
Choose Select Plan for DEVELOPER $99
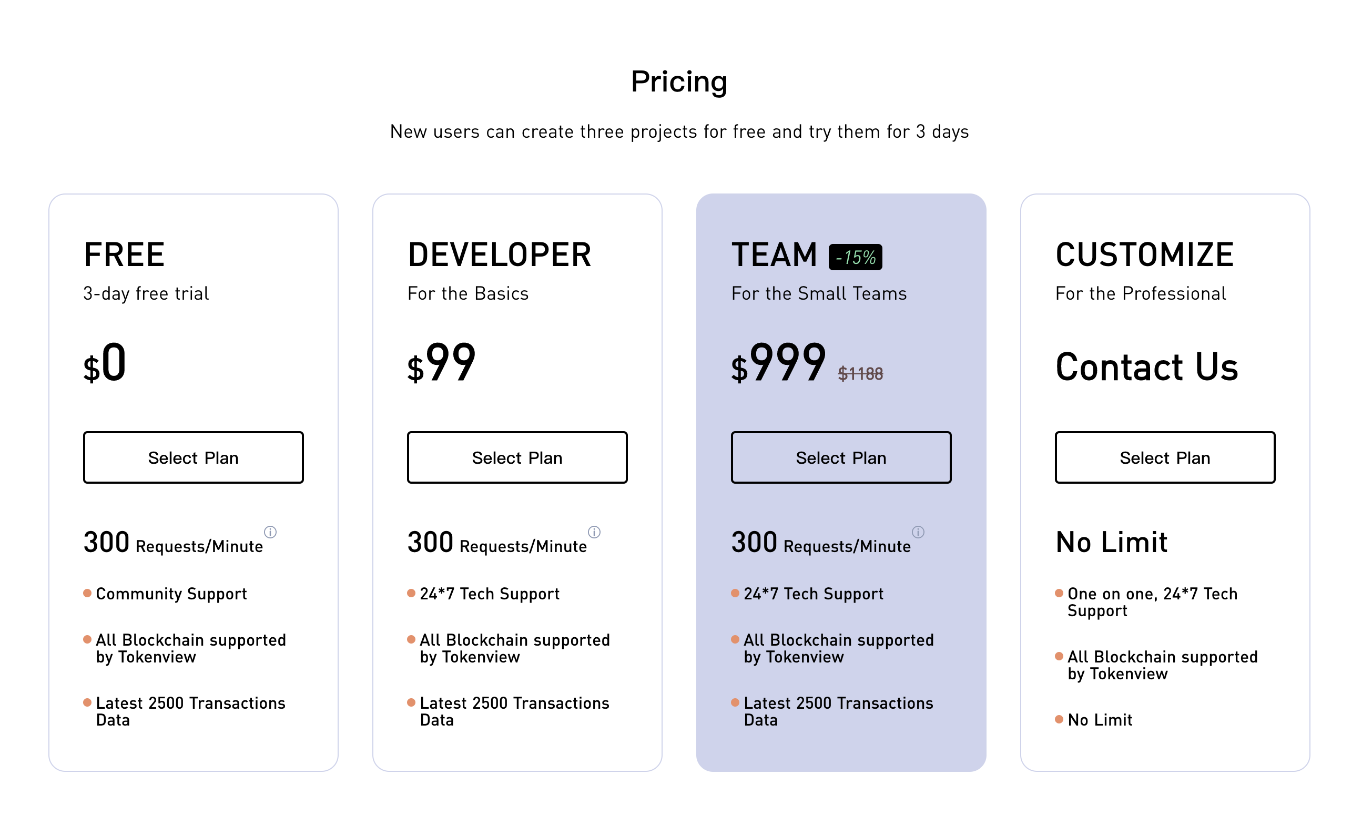[x=517, y=457]
